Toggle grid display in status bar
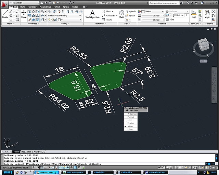The image size is (219, 175). (x=41, y=167)
